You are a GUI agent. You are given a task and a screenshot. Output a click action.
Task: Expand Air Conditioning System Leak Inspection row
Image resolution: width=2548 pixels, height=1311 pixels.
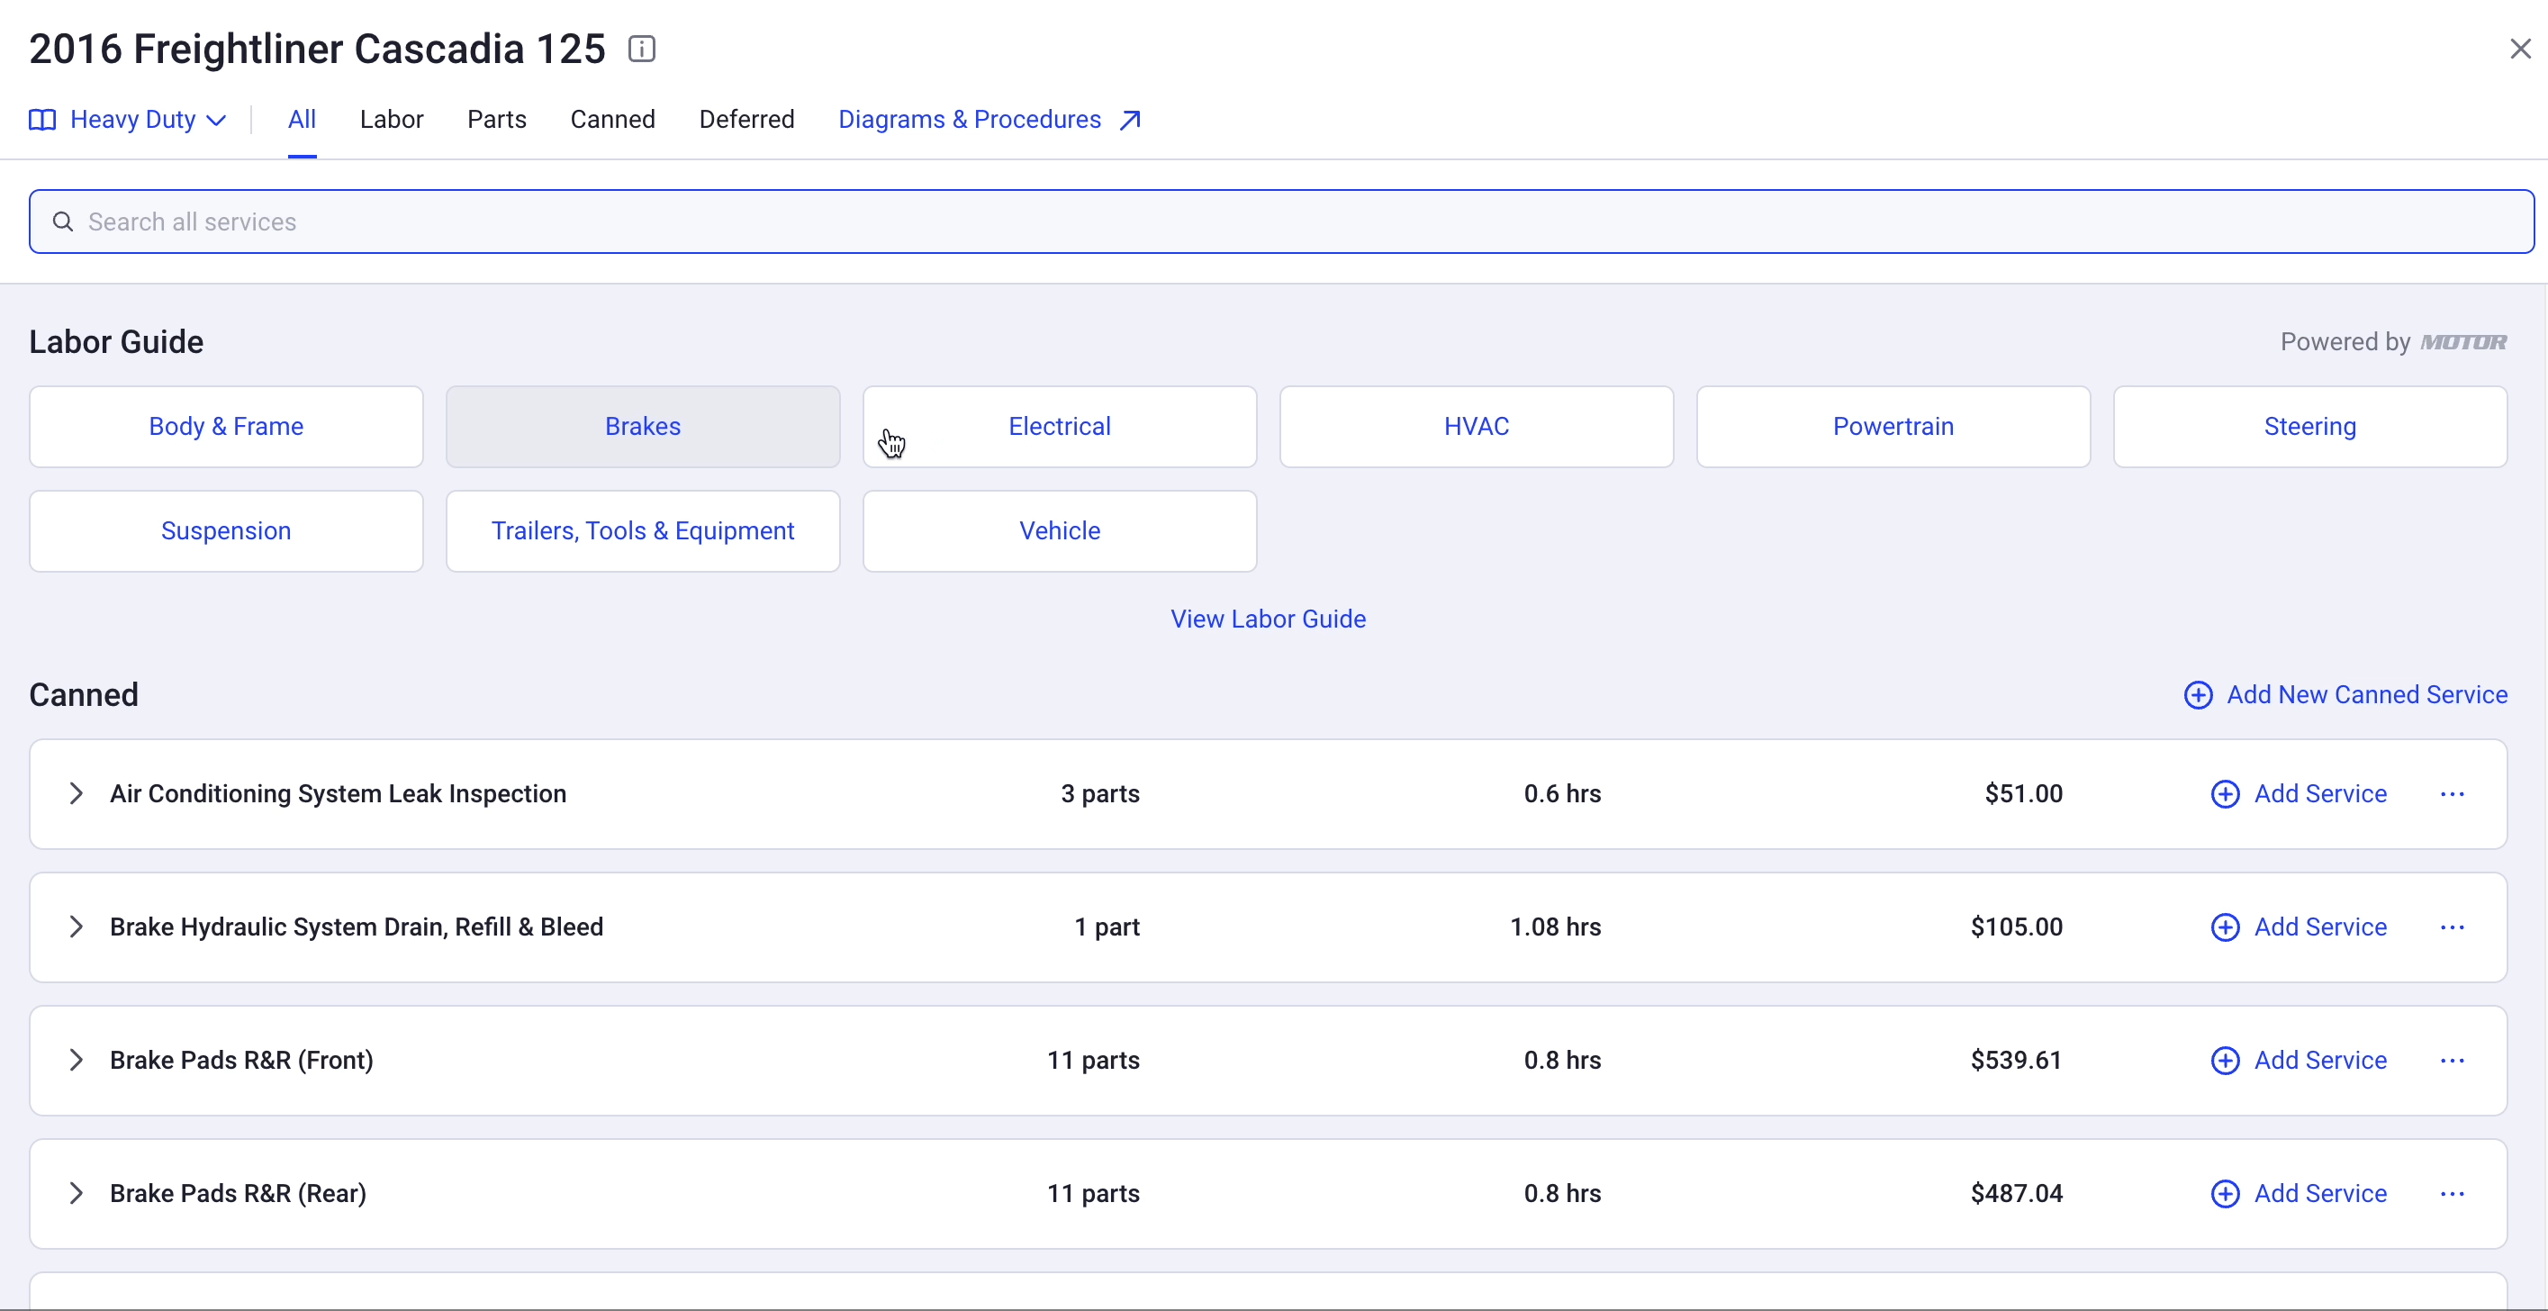tap(77, 794)
